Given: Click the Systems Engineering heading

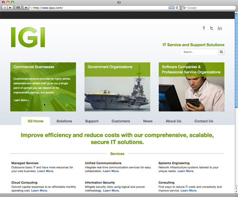Looking at the screenshot, I should [174, 163].
